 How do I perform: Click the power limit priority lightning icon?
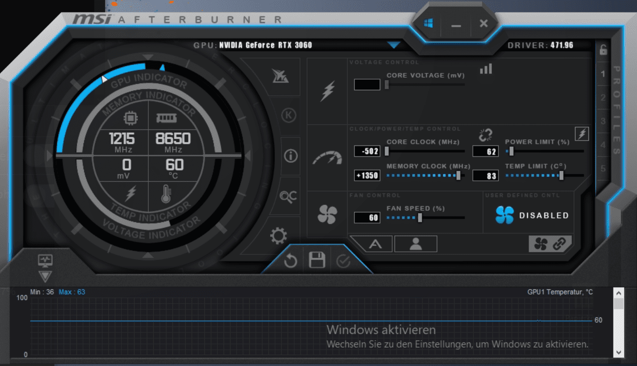582,134
